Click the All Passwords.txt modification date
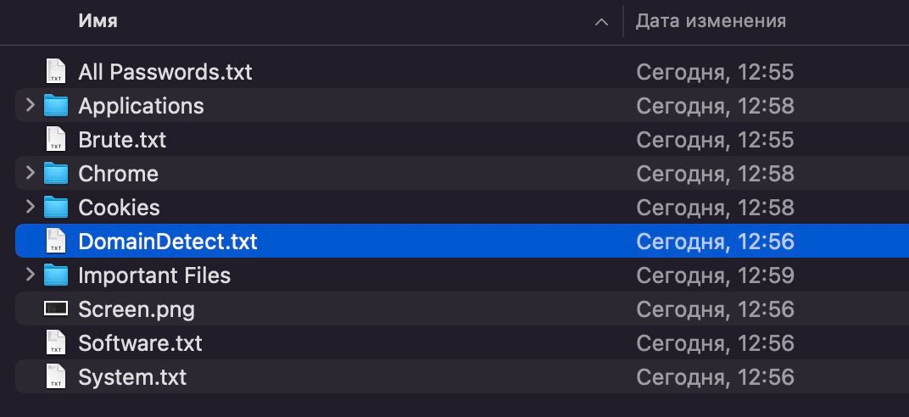The height and width of the screenshot is (417, 909). point(715,72)
